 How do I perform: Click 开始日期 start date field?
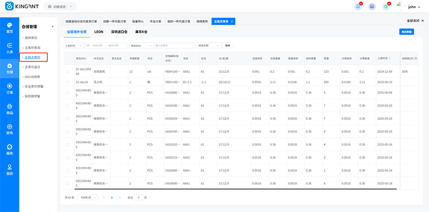pos(98,45)
